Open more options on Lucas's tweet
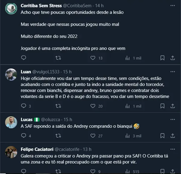The height and width of the screenshot is (174, 181). coord(173,120)
